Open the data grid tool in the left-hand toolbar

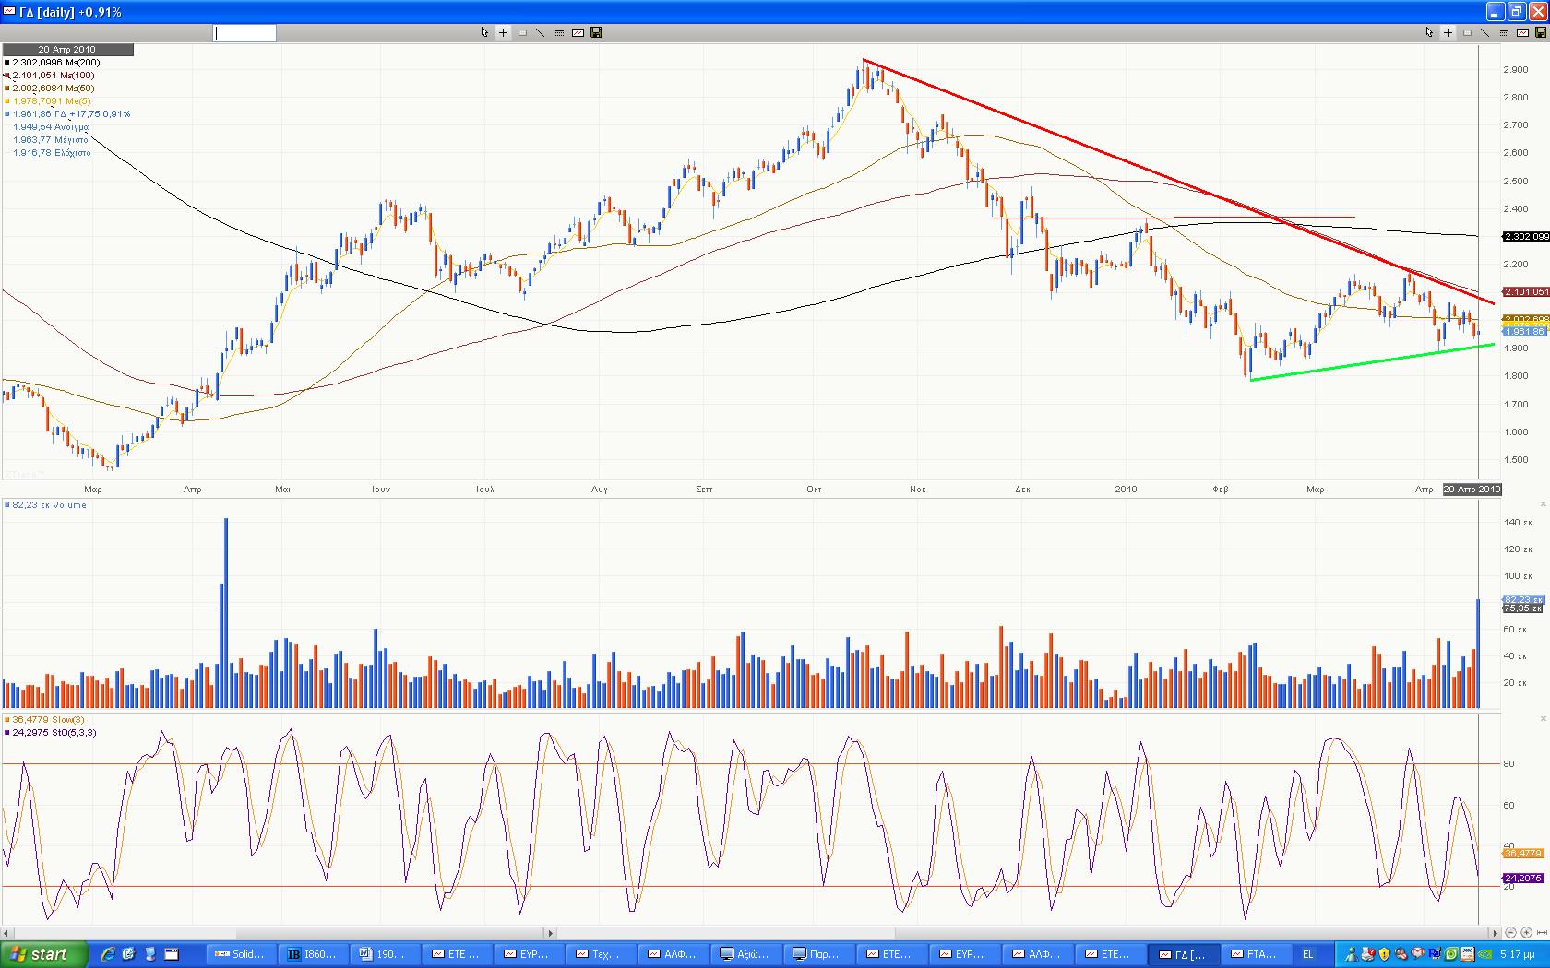click(559, 32)
